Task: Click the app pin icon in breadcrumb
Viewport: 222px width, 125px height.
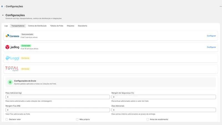Action: (2, 6)
